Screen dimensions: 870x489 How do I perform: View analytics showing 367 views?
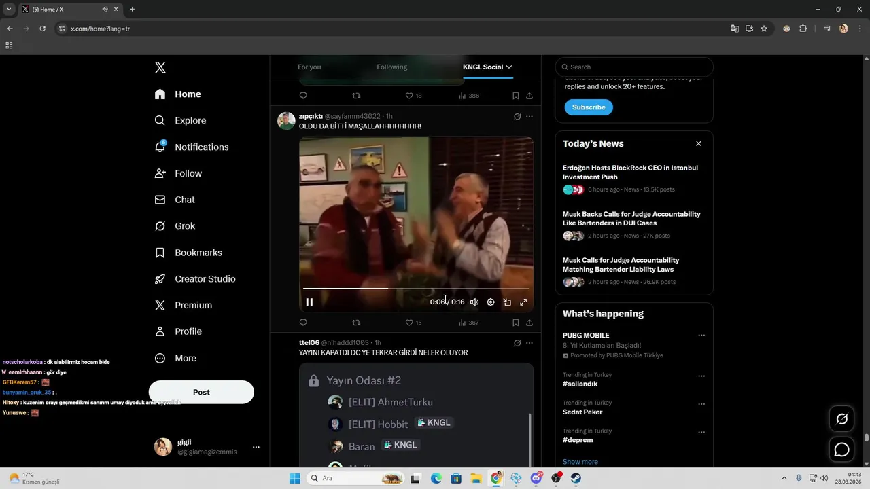[x=468, y=323]
